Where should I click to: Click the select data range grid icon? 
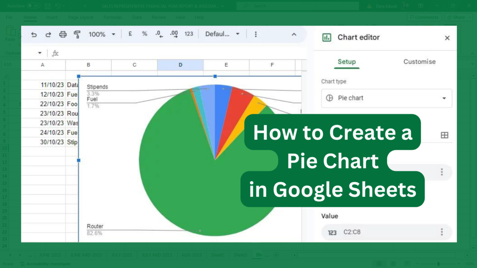coord(444,135)
